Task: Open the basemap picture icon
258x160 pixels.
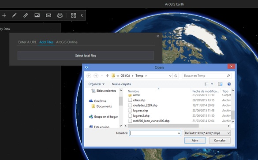Action: [x=37, y=15]
